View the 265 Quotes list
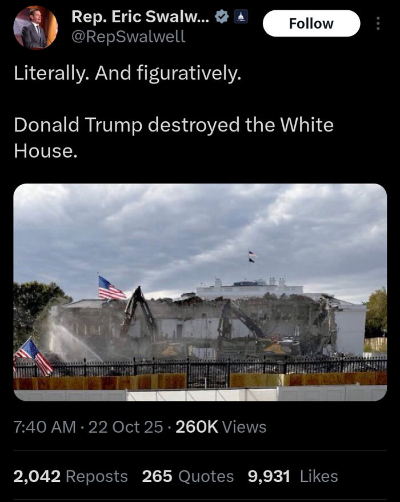The height and width of the screenshot is (502, 400). (x=188, y=476)
